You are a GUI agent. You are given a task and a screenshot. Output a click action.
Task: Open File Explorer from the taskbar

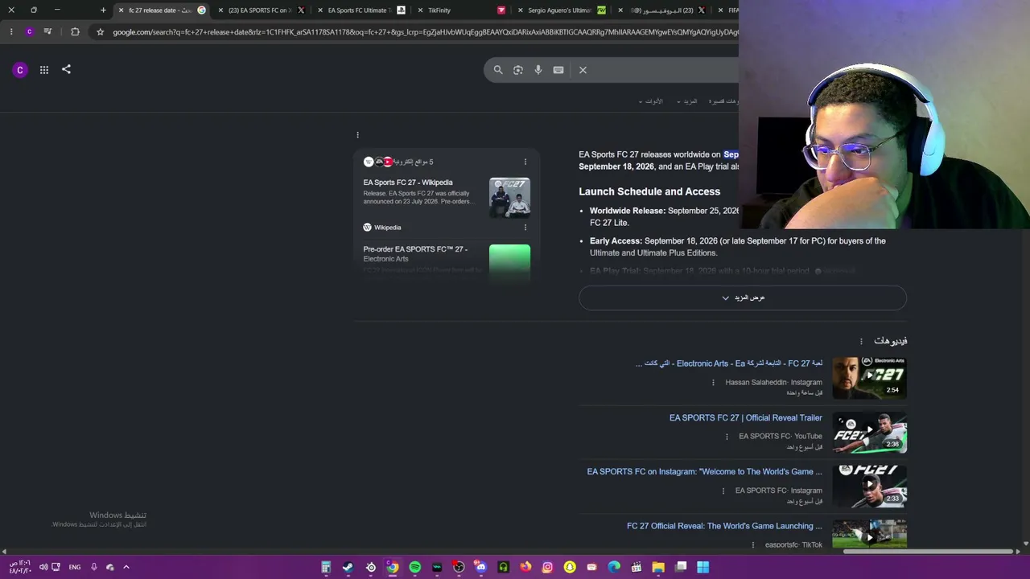click(x=658, y=567)
